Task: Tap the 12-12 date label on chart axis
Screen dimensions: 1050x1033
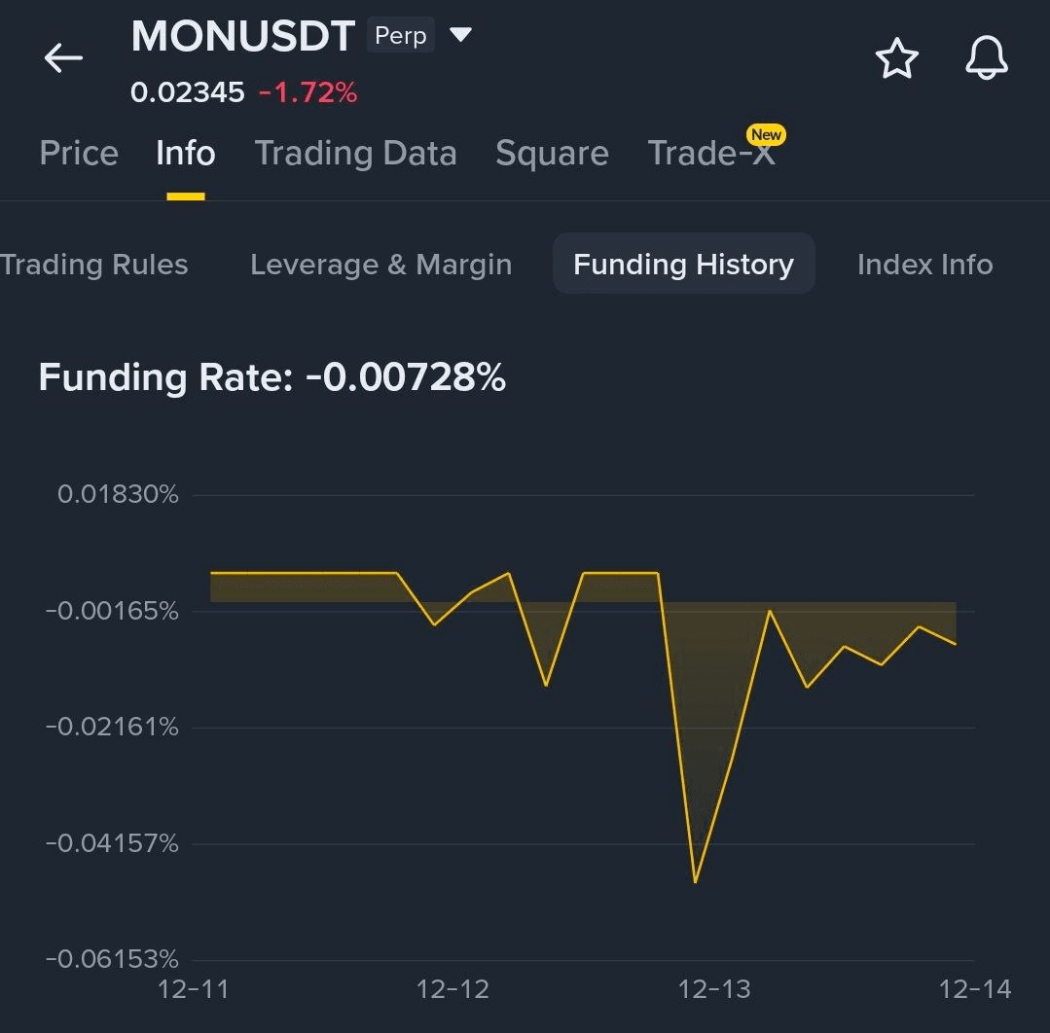Action: [453, 990]
